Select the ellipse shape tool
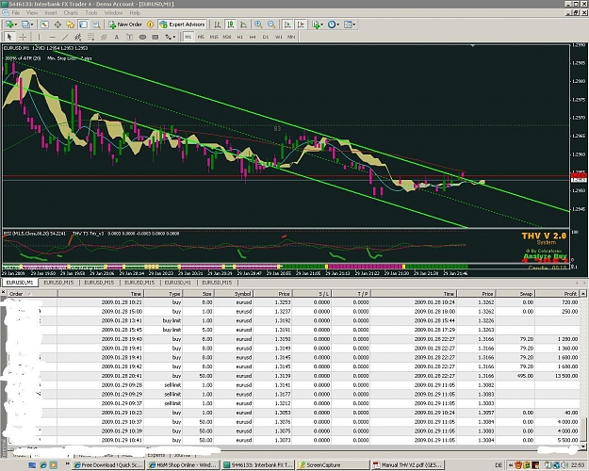The image size is (589, 471). 142,37
